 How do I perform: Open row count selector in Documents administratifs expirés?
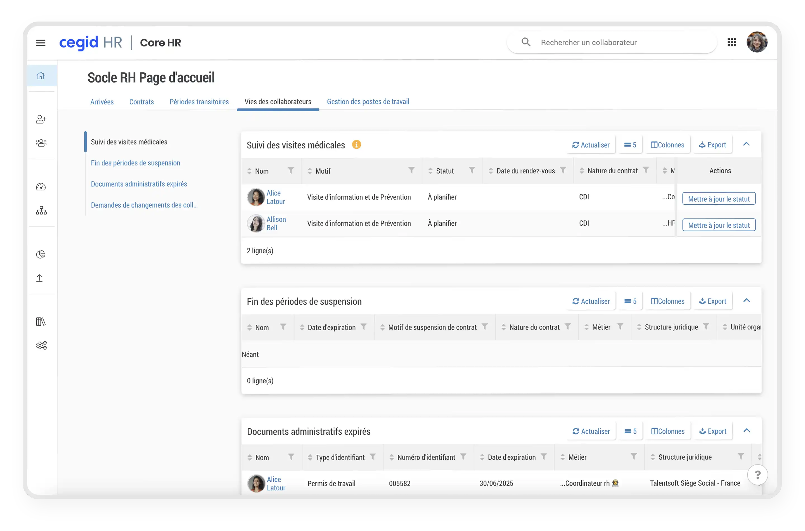(630, 431)
